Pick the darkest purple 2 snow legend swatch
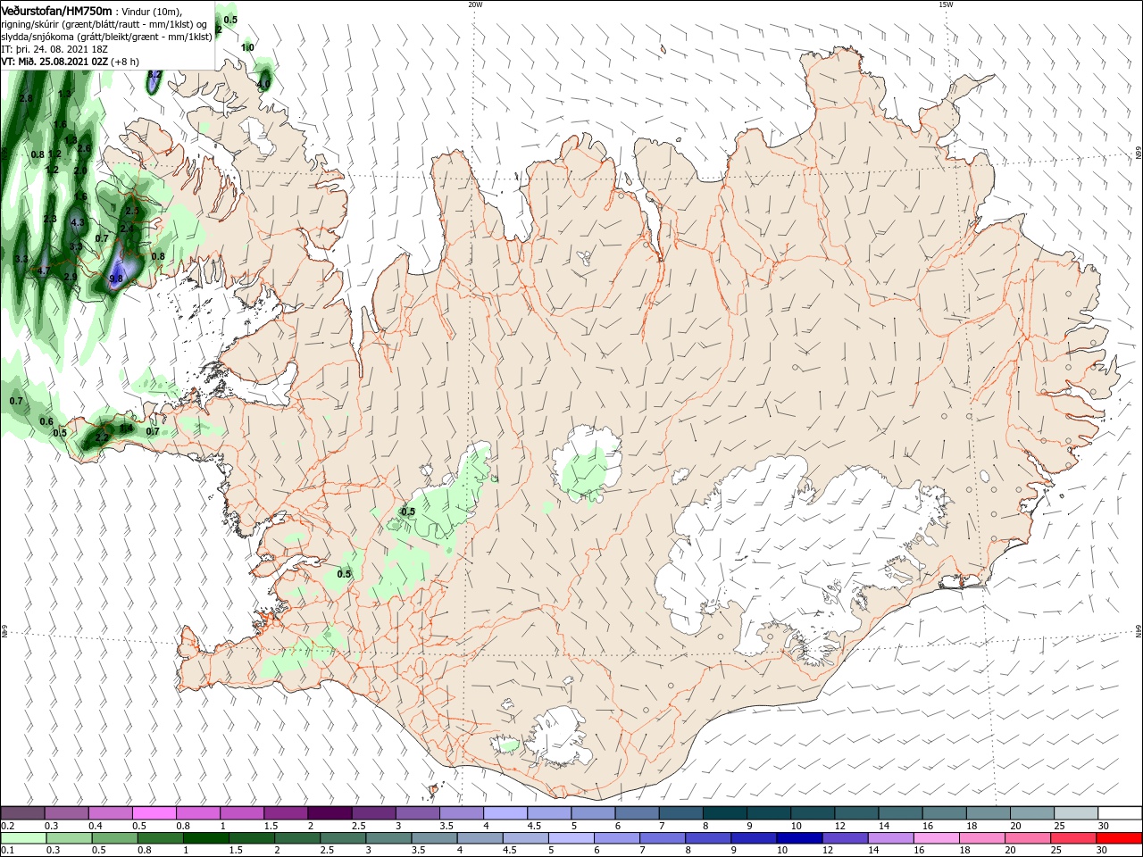The image size is (1143, 857). (x=330, y=813)
